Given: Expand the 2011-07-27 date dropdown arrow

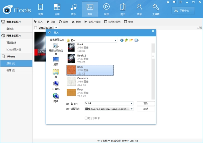Looking at the screenshot, I should [56, 27].
